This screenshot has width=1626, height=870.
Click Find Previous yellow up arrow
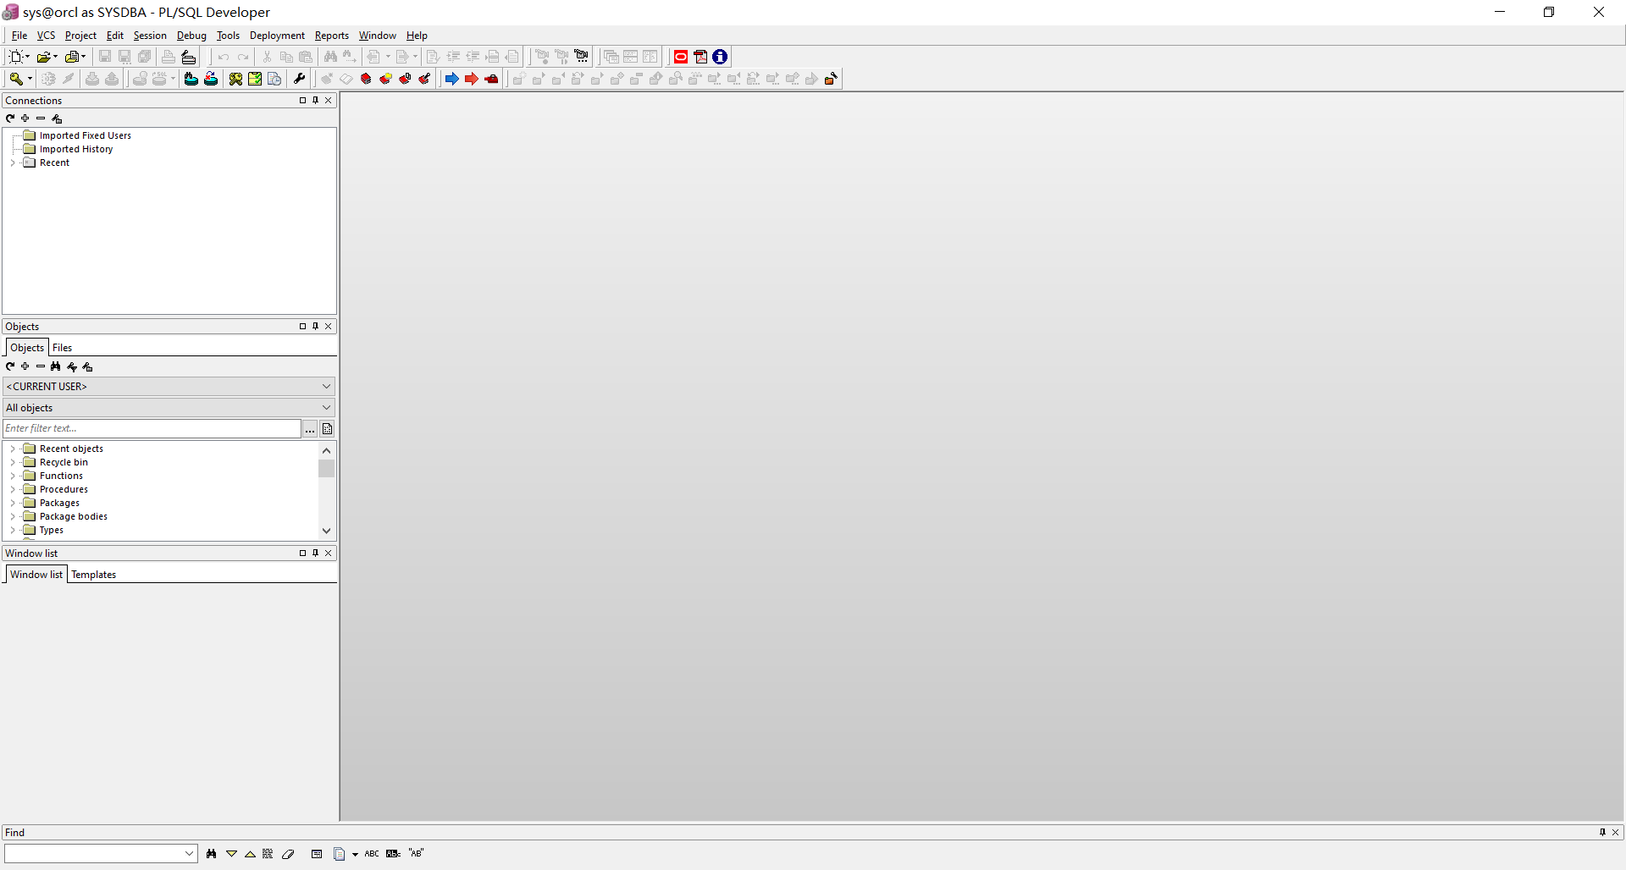click(x=250, y=854)
